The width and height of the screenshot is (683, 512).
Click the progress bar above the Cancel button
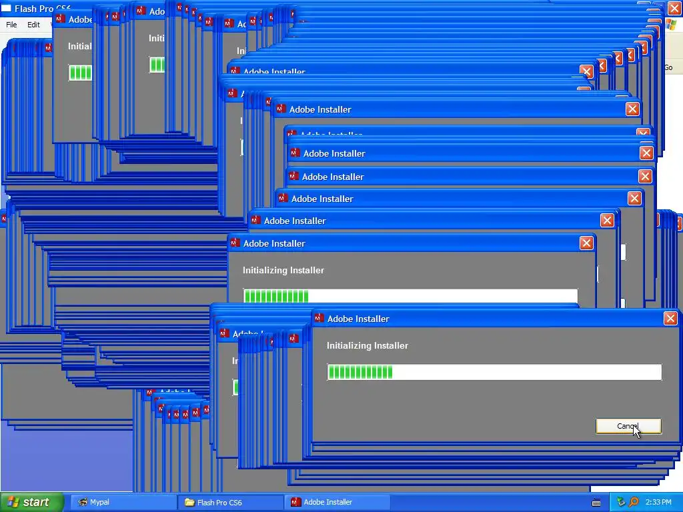[x=494, y=372]
